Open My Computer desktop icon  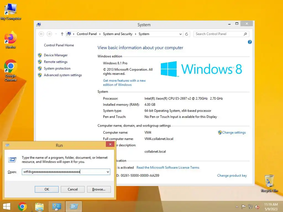(x=11, y=12)
